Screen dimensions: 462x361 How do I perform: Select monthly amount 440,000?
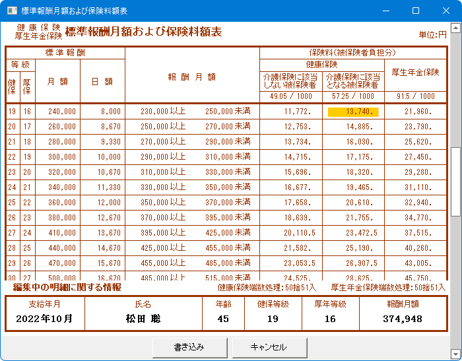[x=62, y=248]
